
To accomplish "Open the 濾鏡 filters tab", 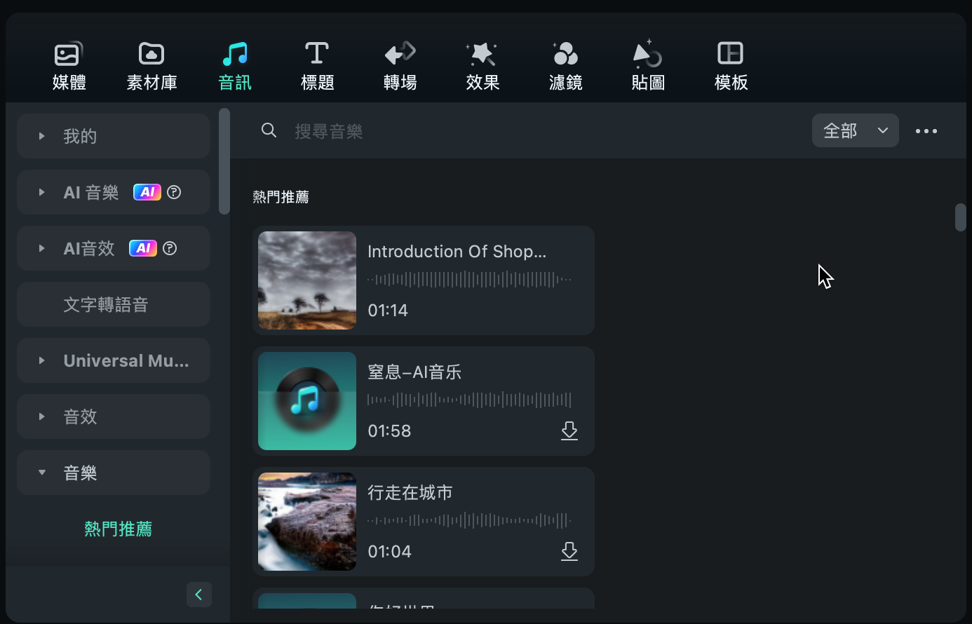I will click(x=565, y=67).
